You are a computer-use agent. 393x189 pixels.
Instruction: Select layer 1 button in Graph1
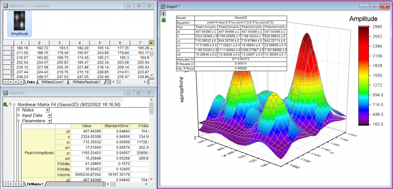tap(163, 14)
